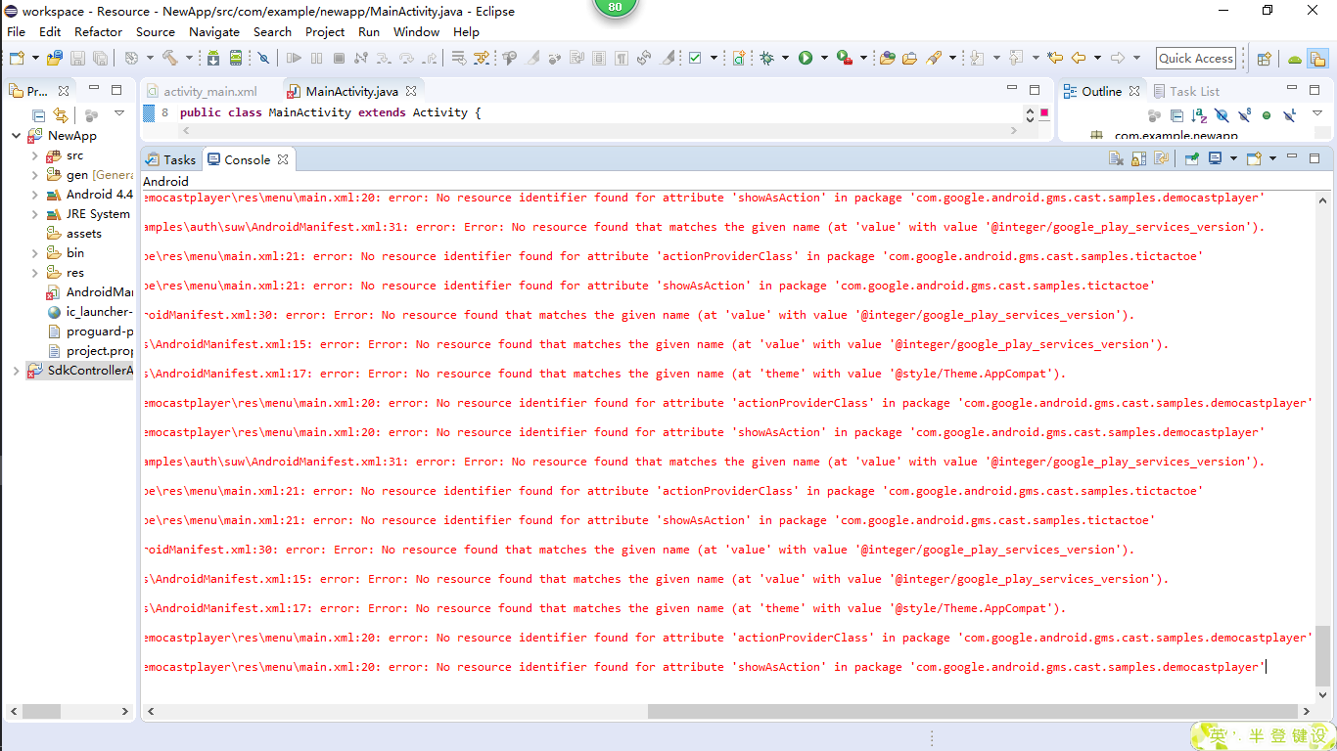The image size is (1337, 751).
Task: Click the Back navigation yellow arrow
Action: tap(1079, 58)
